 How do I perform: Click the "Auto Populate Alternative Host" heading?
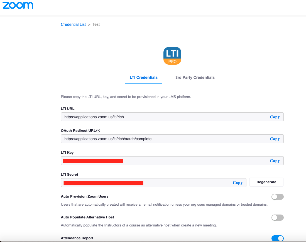(x=87, y=217)
